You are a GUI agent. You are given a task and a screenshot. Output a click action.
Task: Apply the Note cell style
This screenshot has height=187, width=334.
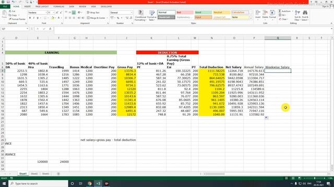coord(240,17)
